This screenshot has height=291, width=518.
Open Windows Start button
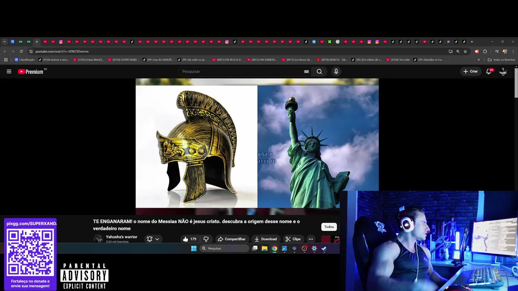coord(193,249)
